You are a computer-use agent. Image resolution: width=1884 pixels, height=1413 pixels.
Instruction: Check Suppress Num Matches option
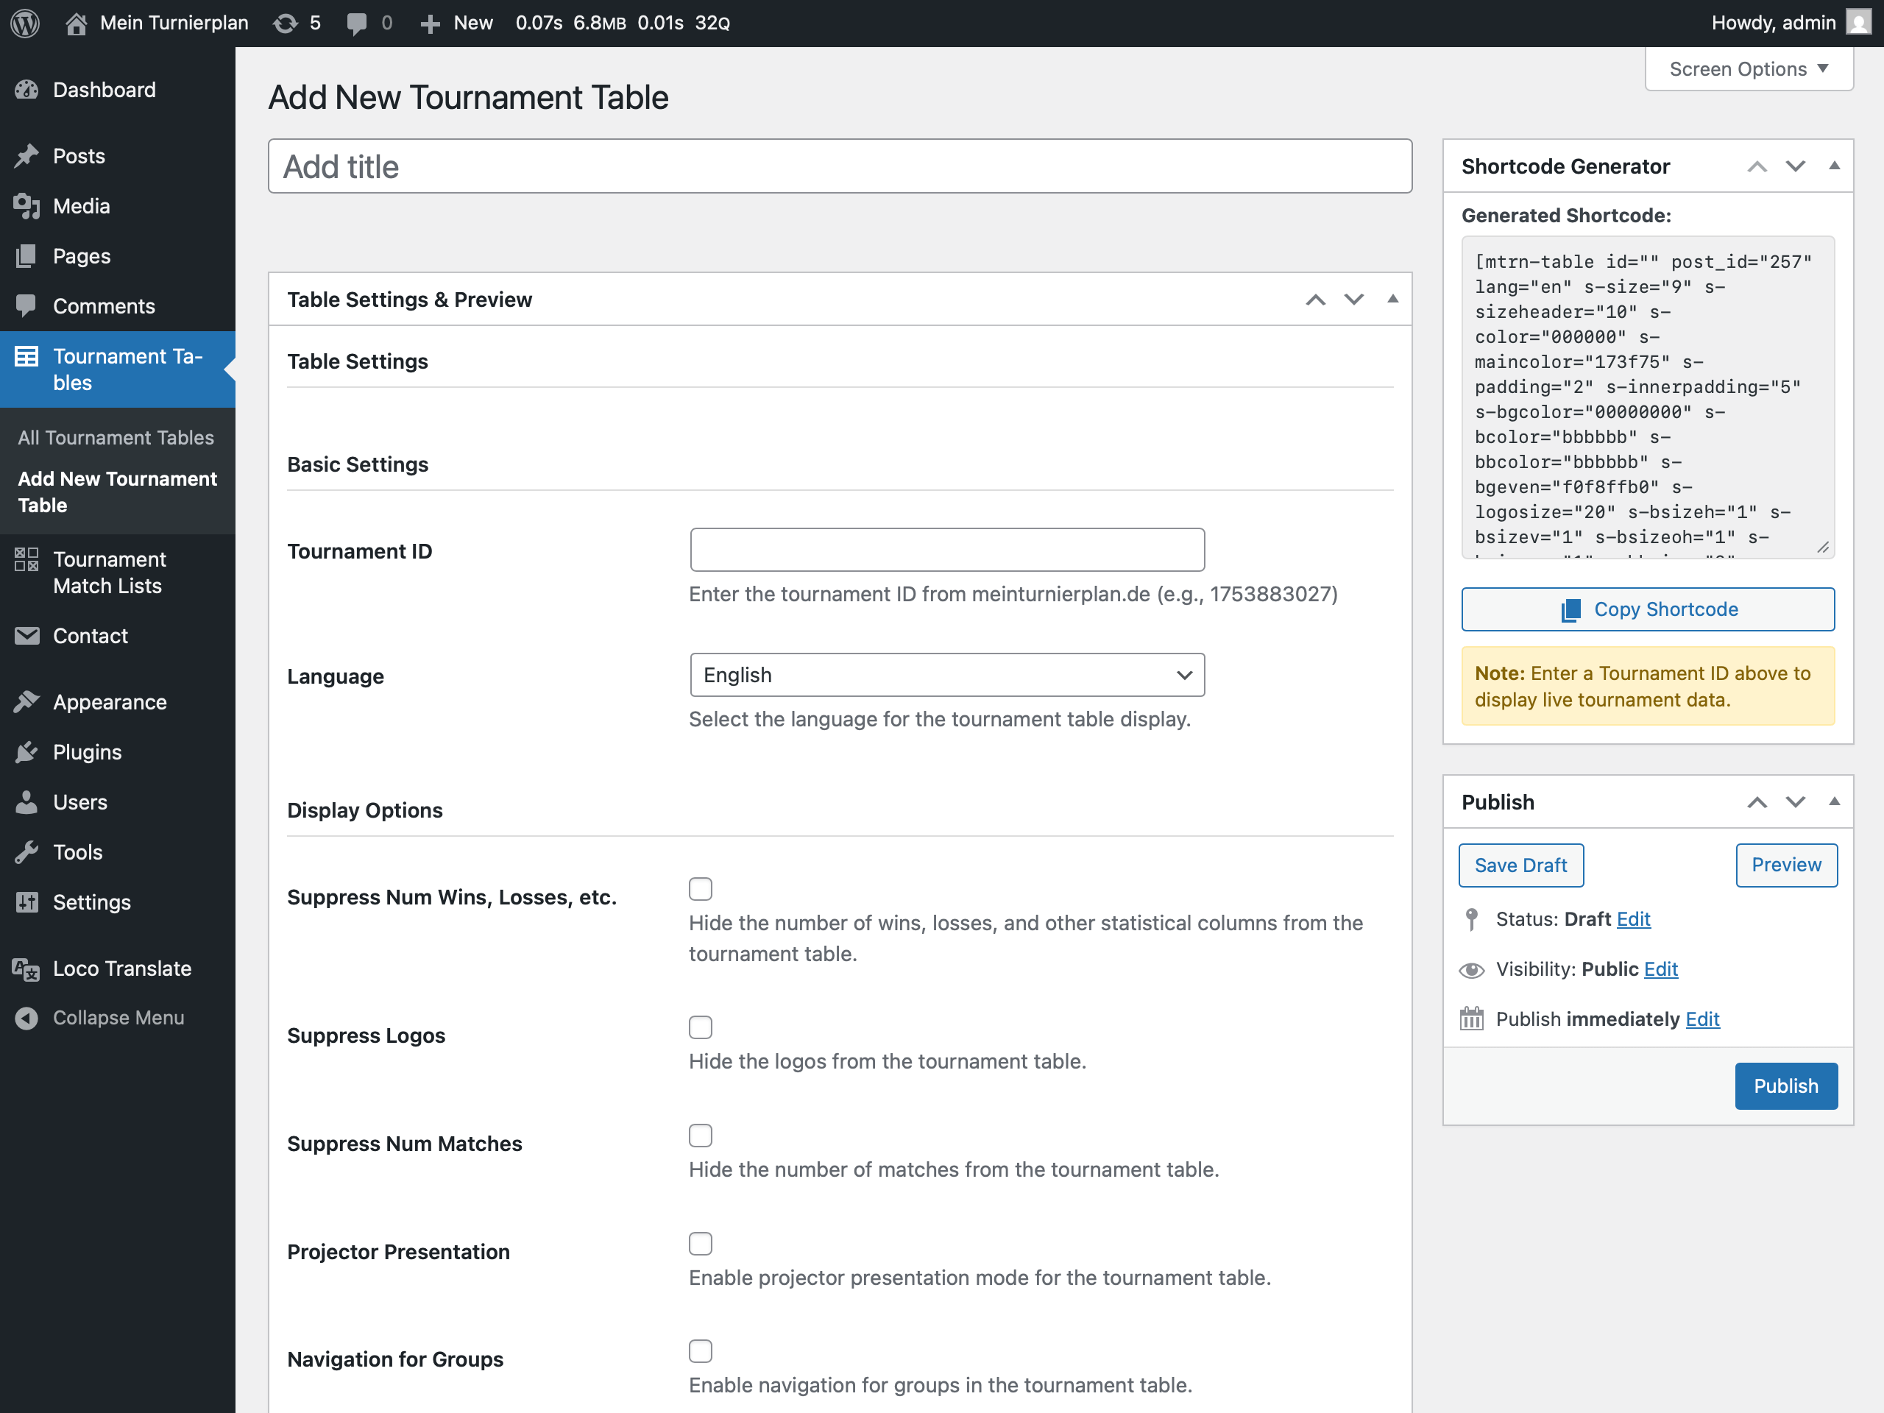(700, 1136)
